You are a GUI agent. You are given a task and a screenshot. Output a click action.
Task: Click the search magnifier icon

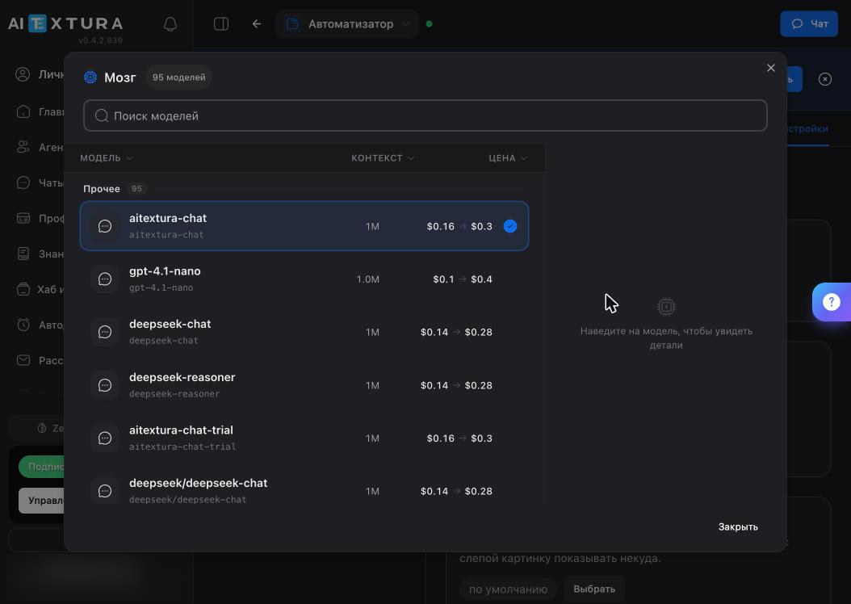point(102,115)
